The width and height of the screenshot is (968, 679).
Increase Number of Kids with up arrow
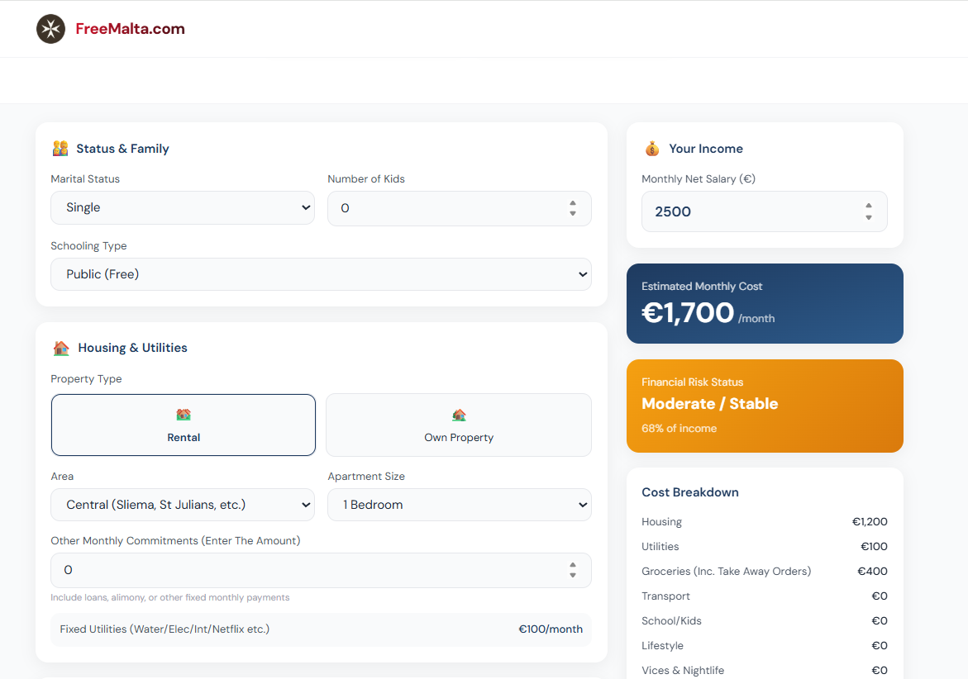pyautogui.click(x=573, y=203)
